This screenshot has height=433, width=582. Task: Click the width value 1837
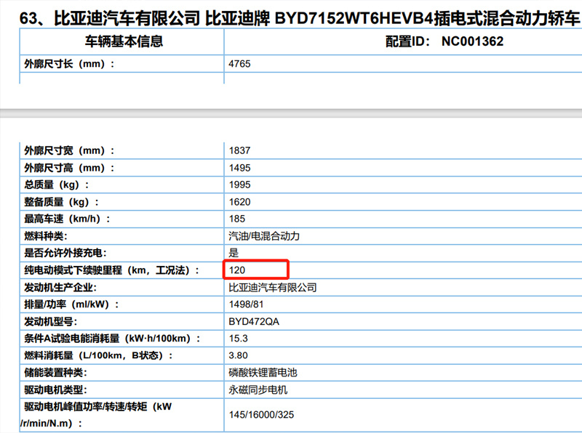(x=239, y=150)
